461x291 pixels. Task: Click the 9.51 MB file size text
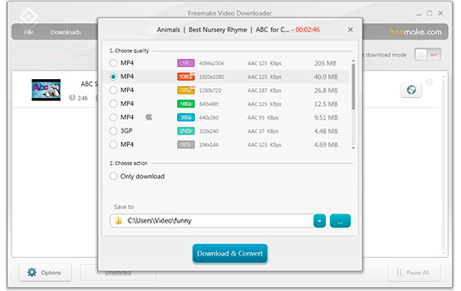(x=326, y=117)
